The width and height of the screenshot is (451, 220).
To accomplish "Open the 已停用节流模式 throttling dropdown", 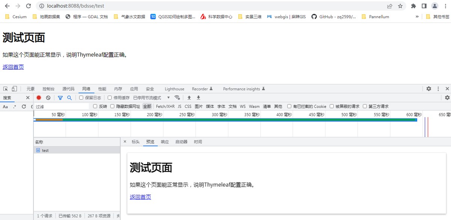I will (x=151, y=98).
